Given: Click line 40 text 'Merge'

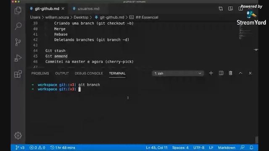Looking at the screenshot, I should click(x=60, y=29).
